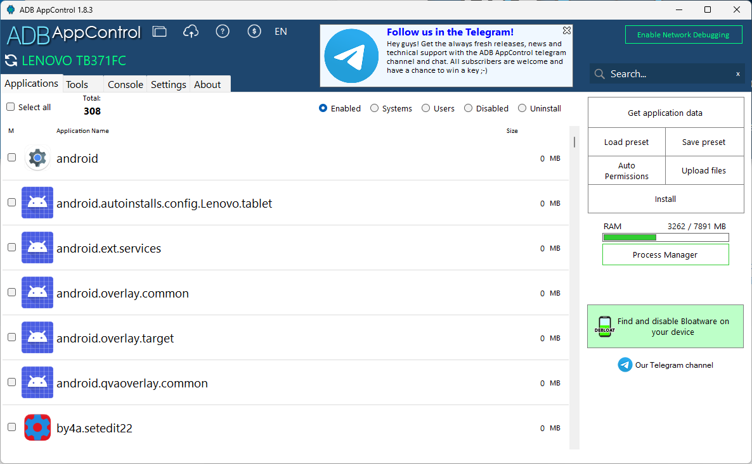Click the RAM usage progress bar
This screenshot has width=752, height=464.
pos(665,237)
